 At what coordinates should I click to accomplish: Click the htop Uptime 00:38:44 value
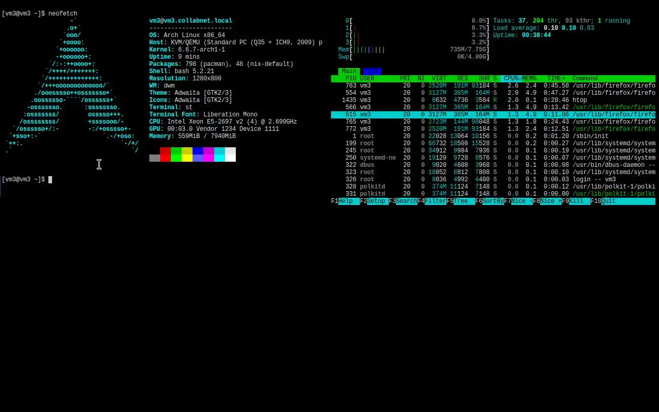coord(536,35)
